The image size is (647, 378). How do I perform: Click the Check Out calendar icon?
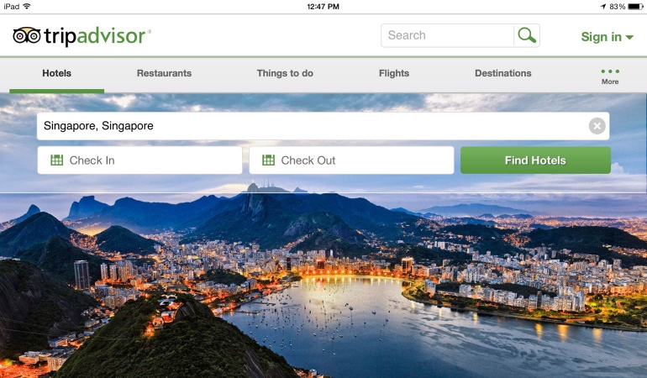coord(268,160)
